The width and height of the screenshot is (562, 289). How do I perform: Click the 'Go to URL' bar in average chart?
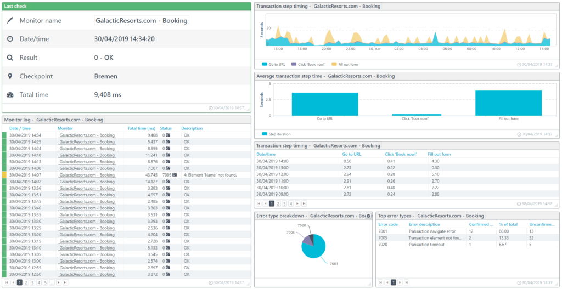pyautogui.click(x=325, y=104)
